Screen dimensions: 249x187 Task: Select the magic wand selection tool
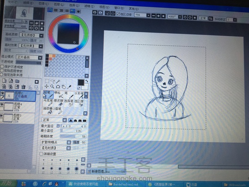58,81
